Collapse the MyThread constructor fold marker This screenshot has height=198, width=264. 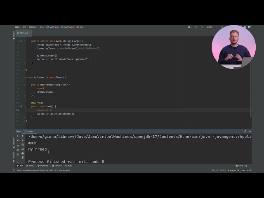(x=25, y=85)
